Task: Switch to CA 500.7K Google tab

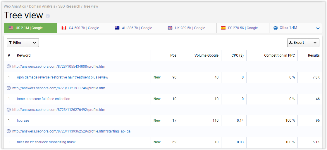Action: (x=83, y=28)
